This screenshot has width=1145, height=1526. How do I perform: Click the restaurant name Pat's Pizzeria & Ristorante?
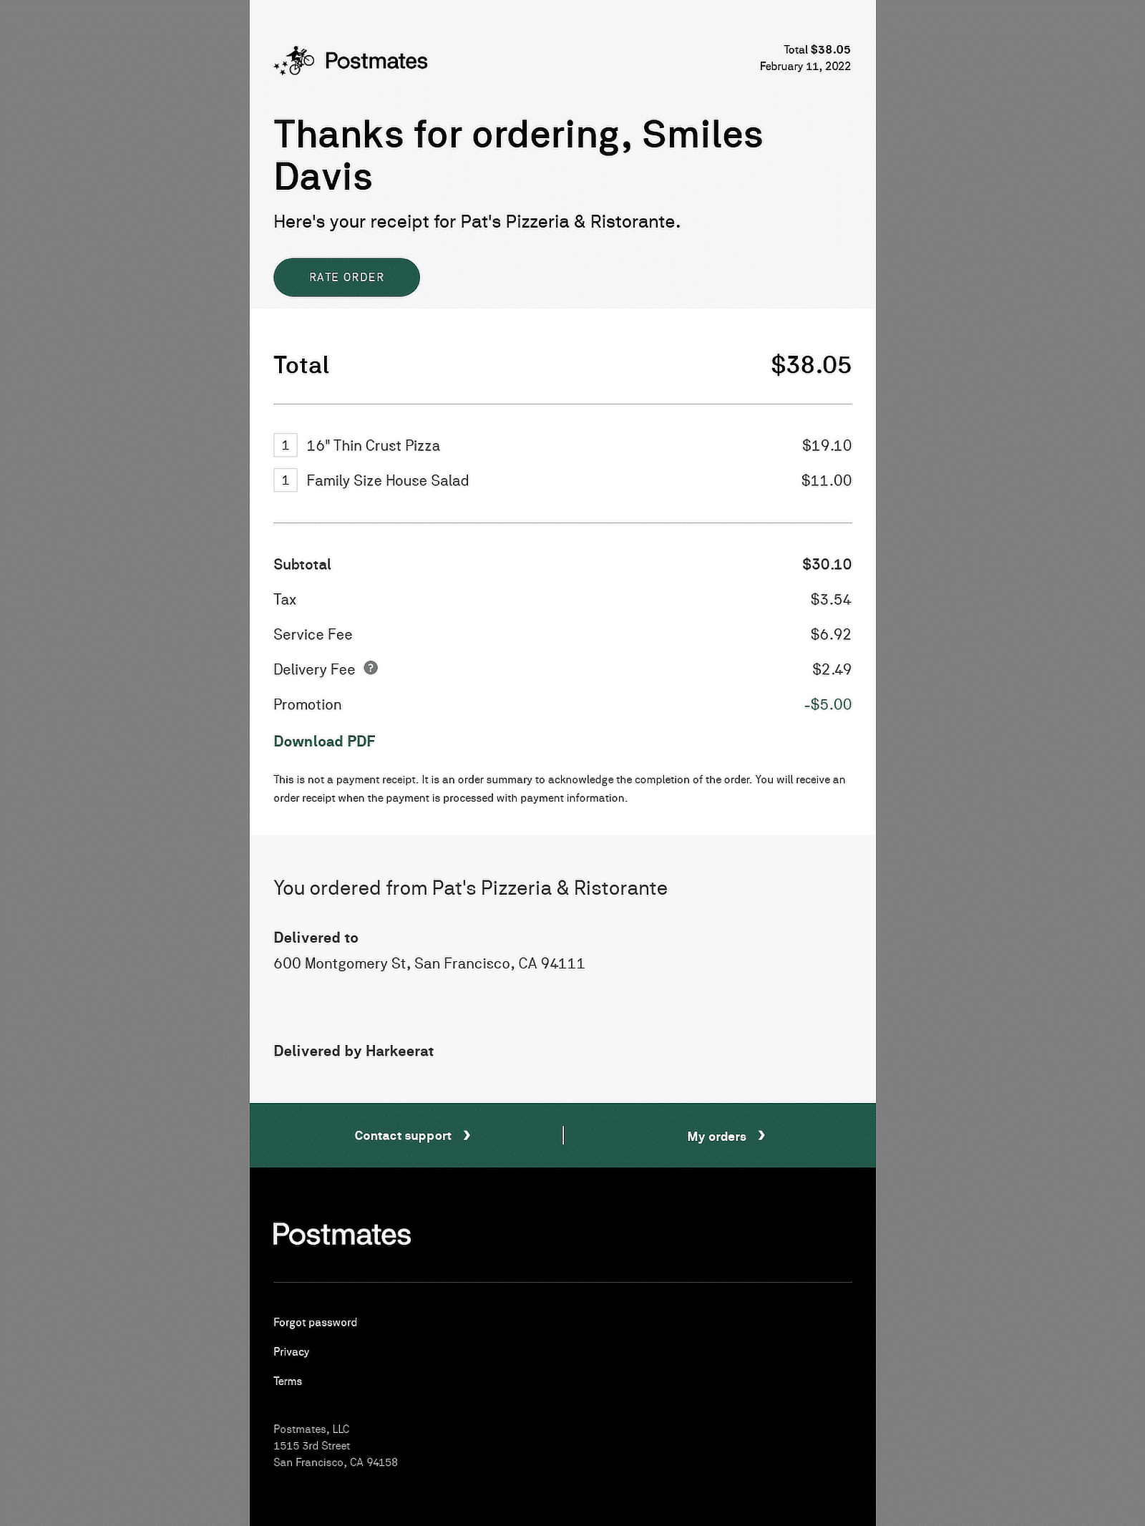pos(549,888)
